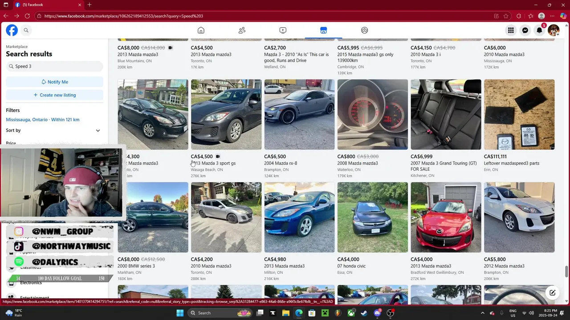
Task: Click the '2015 Mazda mazda3 gs only 139000km' title
Action: point(366,57)
